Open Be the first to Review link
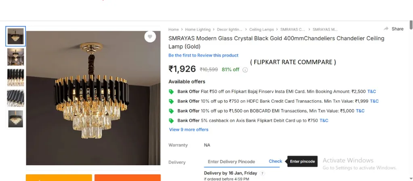The width and height of the screenshot is (413, 181). pos(203,55)
